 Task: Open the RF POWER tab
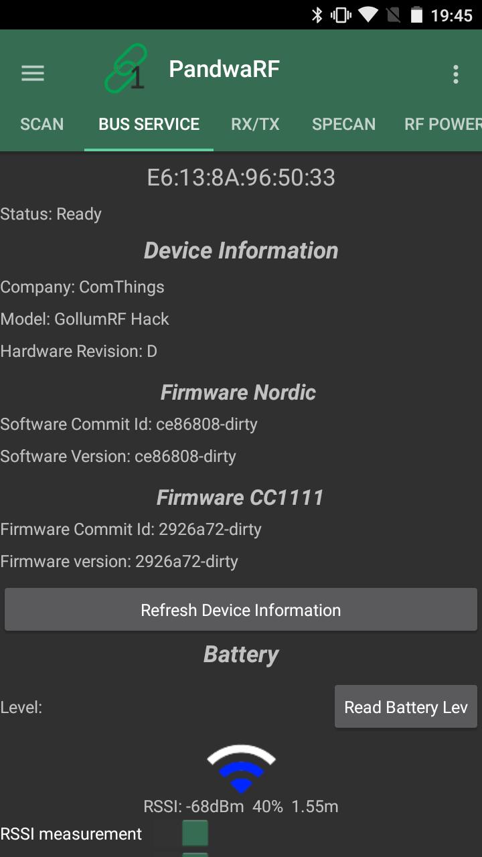pos(443,124)
